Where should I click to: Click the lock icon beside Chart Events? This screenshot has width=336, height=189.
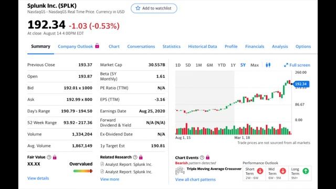(x=208, y=157)
